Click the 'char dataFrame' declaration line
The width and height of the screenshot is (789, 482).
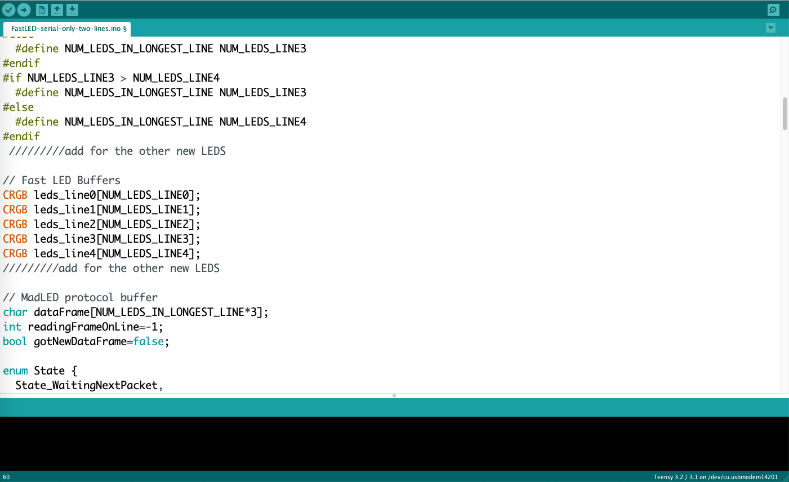point(136,312)
